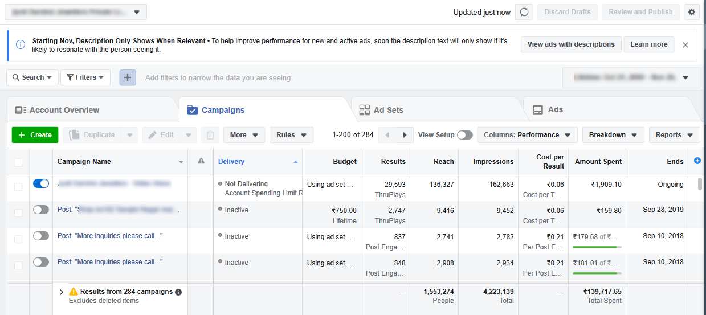Expand results from 284 campaigns row

click(x=62, y=292)
